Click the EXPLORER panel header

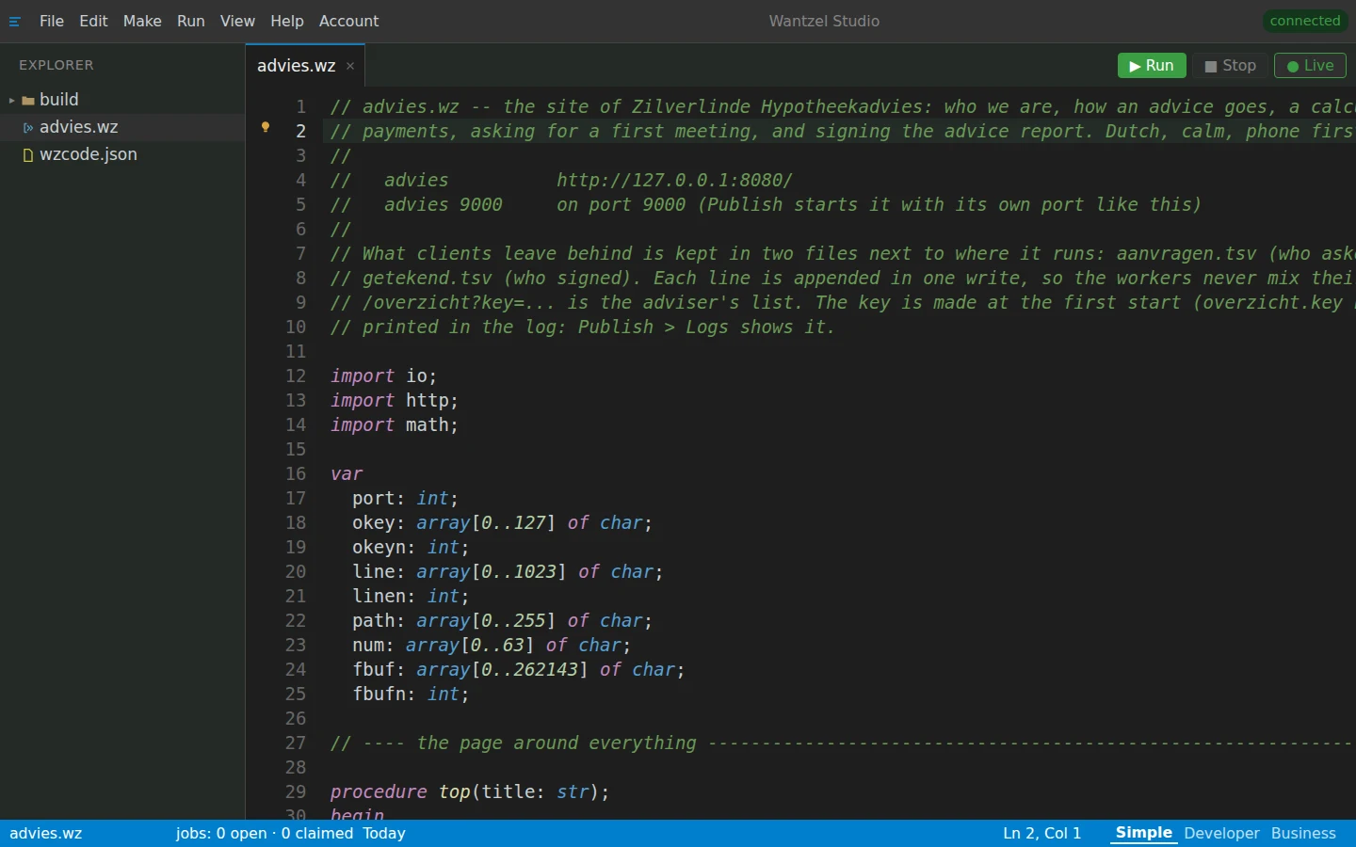(x=56, y=65)
